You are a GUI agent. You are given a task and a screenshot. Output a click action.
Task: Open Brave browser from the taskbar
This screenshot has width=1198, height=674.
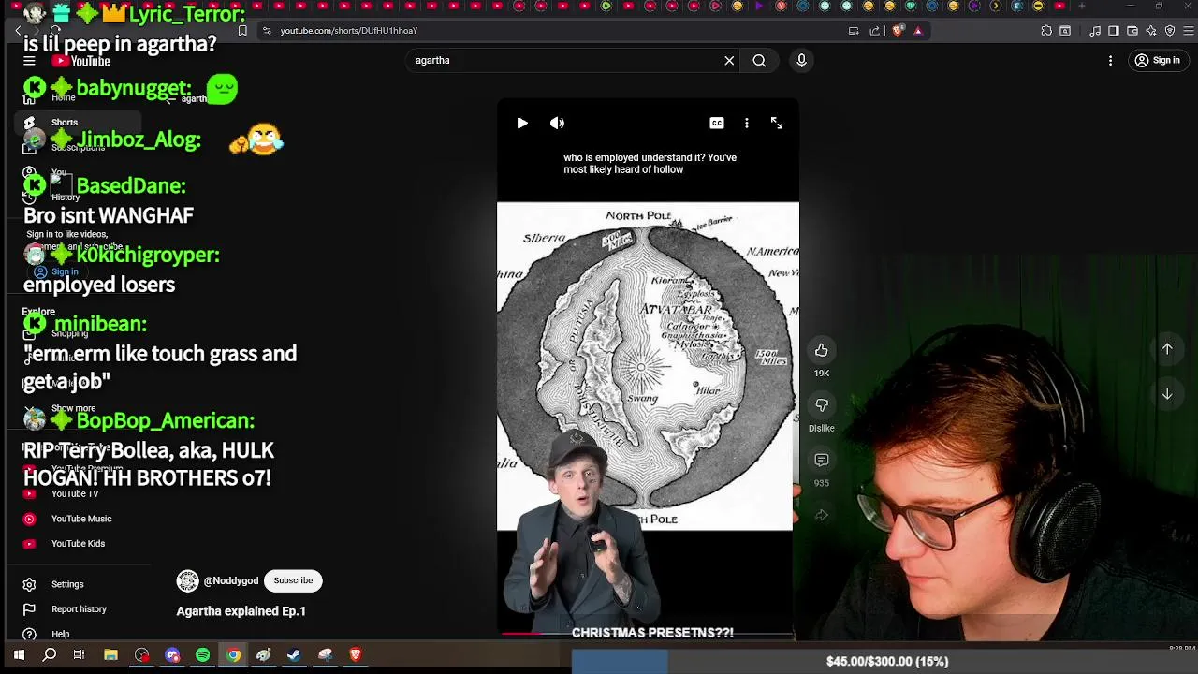coord(356,655)
